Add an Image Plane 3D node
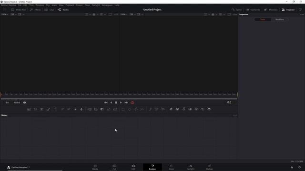This screenshot has height=171, width=305. click(171, 109)
